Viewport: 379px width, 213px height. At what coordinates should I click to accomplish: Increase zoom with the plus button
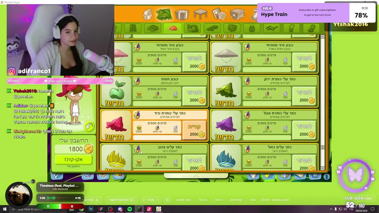coord(144,200)
